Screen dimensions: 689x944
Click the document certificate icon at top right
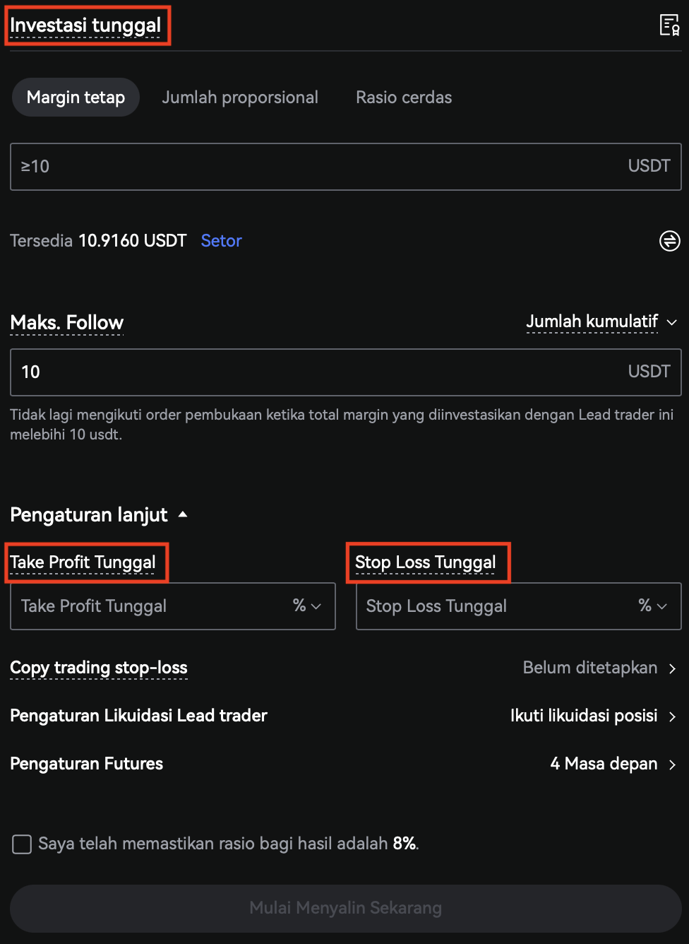(x=669, y=25)
